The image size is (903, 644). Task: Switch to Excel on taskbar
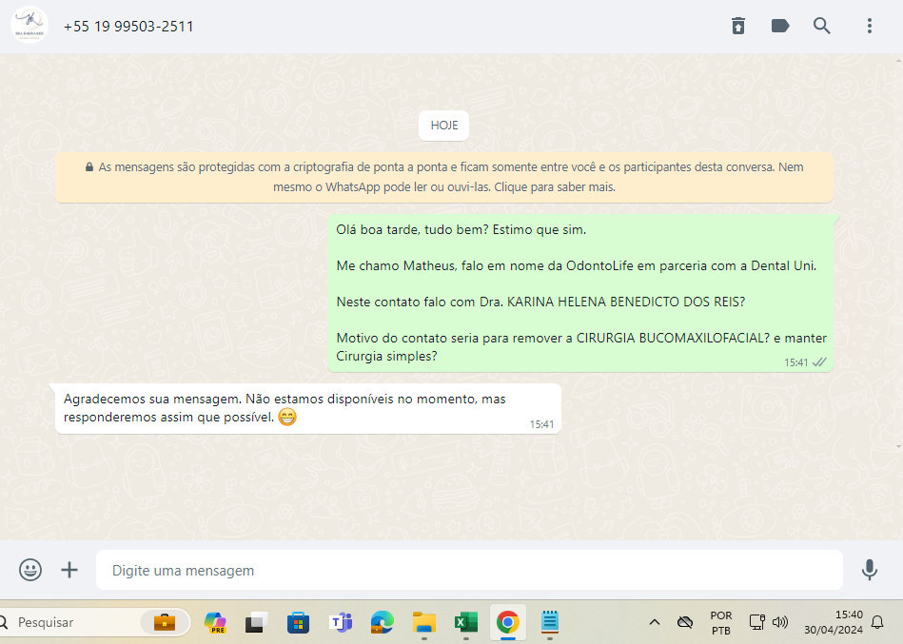[x=466, y=622]
